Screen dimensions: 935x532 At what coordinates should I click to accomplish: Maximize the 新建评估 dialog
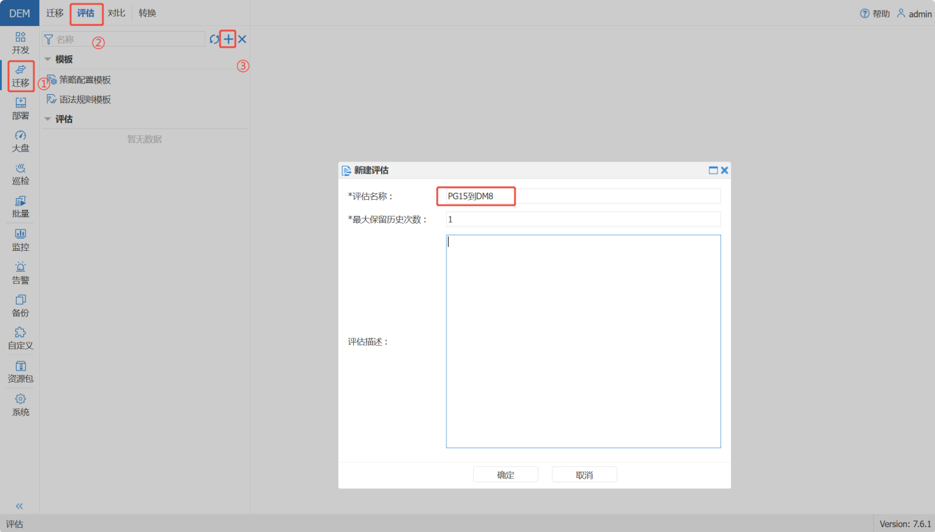pyautogui.click(x=713, y=170)
